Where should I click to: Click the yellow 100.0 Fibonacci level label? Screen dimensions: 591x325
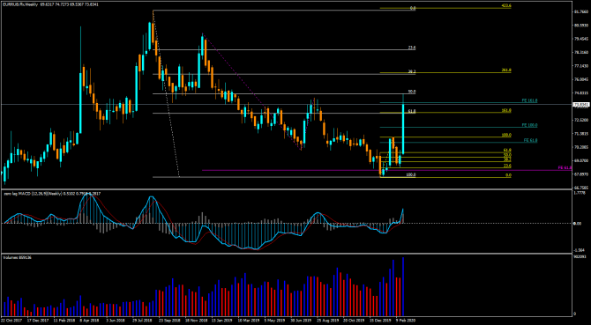506,135
